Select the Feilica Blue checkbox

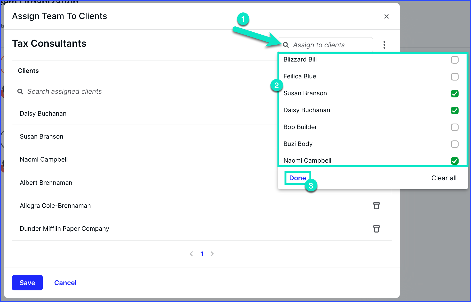455,77
